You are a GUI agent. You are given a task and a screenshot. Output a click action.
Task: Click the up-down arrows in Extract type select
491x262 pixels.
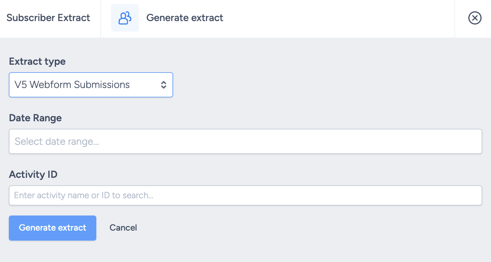point(164,85)
